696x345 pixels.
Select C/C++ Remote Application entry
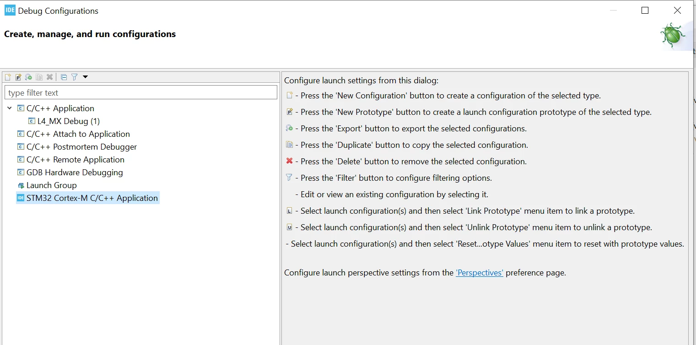click(76, 160)
